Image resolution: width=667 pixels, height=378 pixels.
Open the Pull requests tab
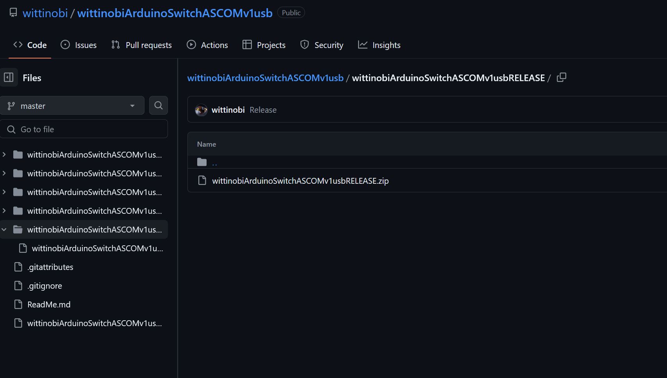(x=141, y=45)
